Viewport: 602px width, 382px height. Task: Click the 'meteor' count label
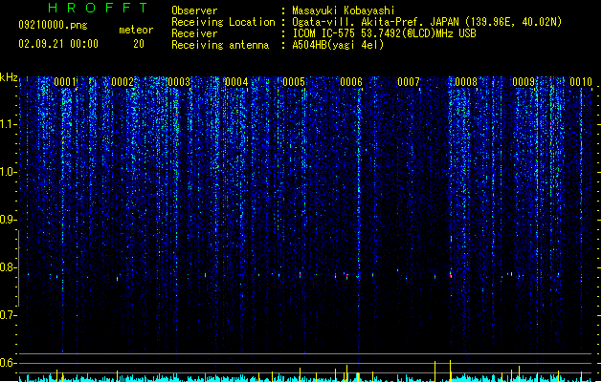pyautogui.click(x=136, y=30)
